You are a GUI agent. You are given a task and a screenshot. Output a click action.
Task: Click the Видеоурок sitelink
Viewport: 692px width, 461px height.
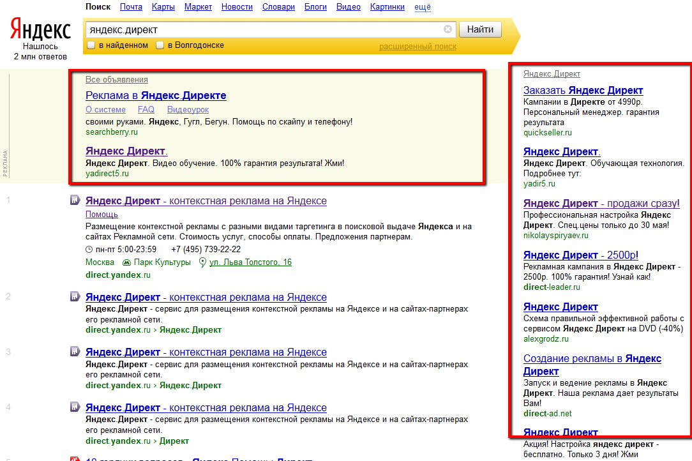tap(188, 110)
